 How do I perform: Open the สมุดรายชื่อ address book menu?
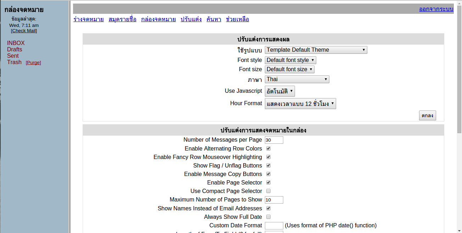coord(122,19)
